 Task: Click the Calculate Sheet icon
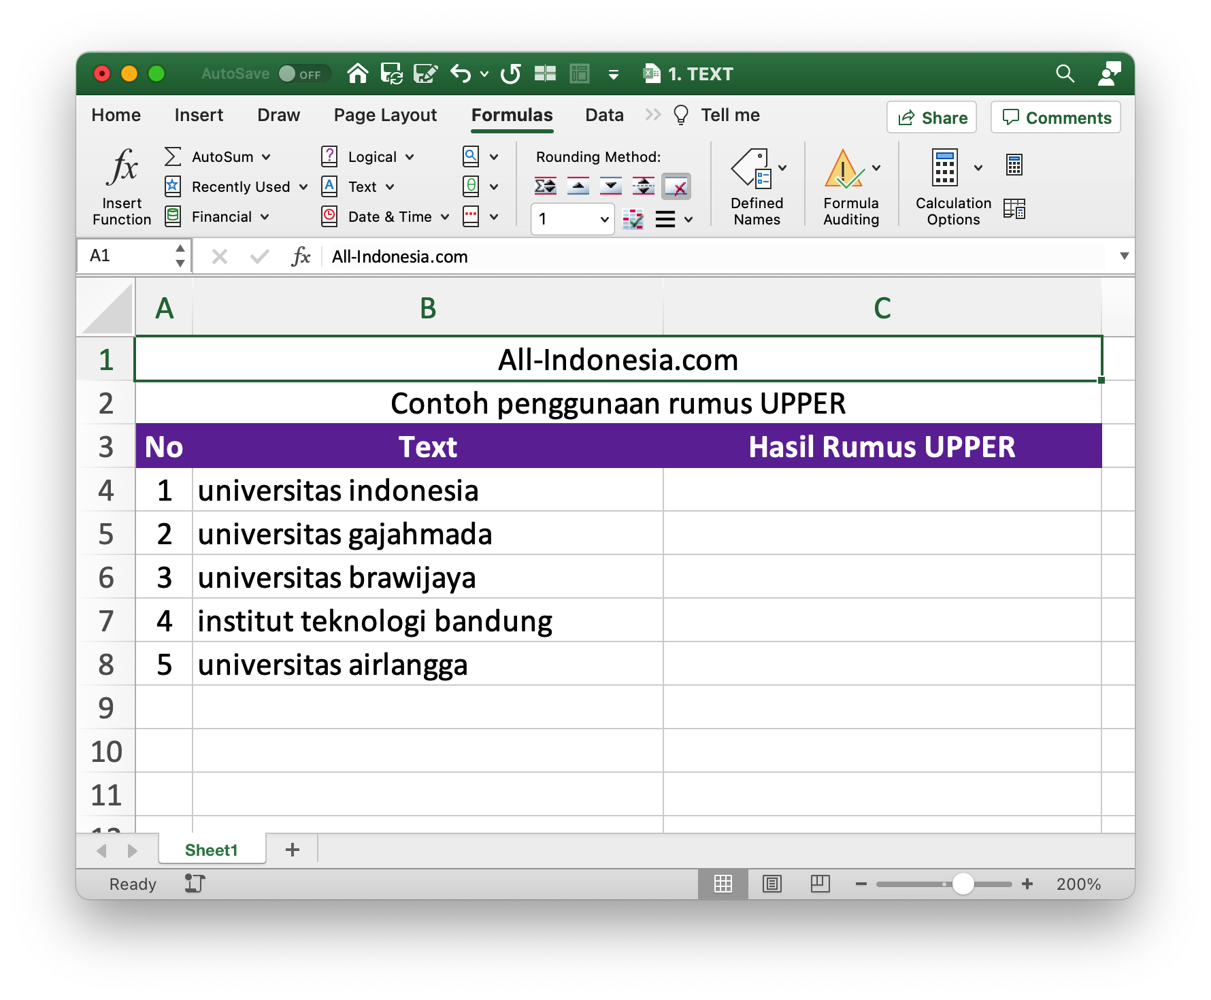click(x=1014, y=209)
